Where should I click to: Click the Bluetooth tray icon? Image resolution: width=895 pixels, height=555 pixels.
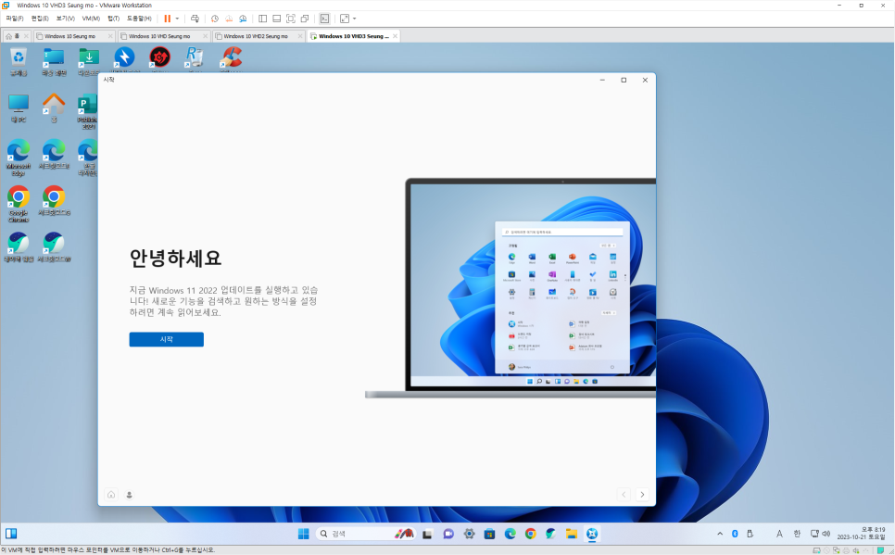(736, 534)
